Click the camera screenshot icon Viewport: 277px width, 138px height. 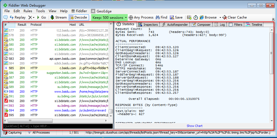tap(189, 17)
